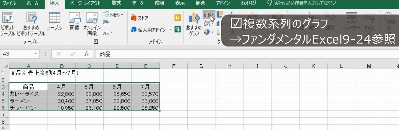
Task: Click the 図形 shapes icon
Action: [x=106, y=15]
